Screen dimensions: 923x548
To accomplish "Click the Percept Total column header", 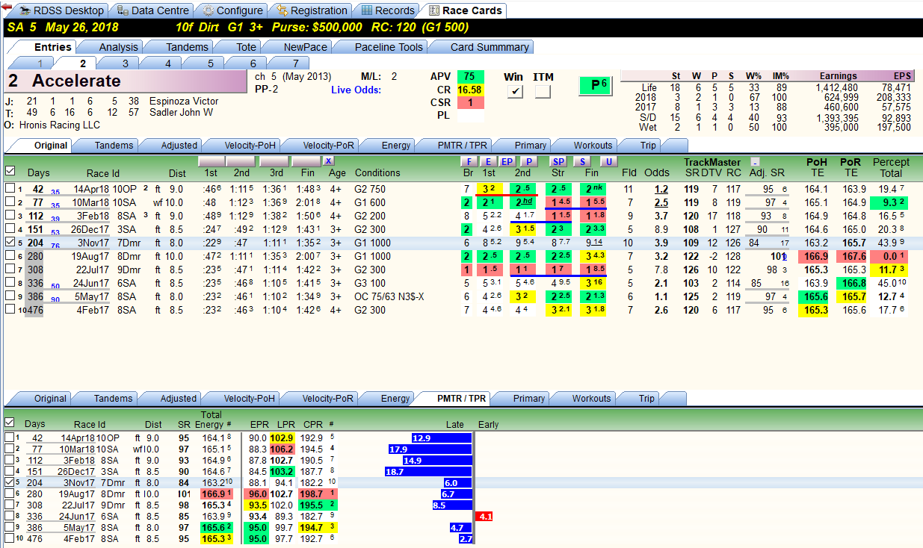I will [892, 167].
